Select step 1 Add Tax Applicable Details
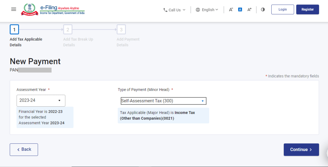Screen dimensions: 328x167 [14, 30]
